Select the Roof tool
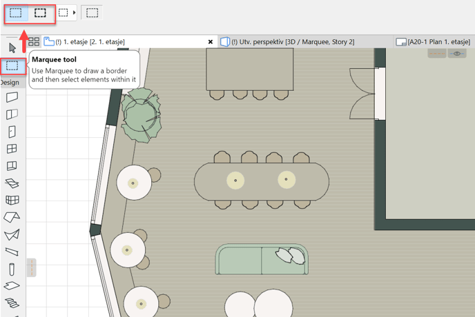This screenshot has width=475, height=317. [12, 217]
